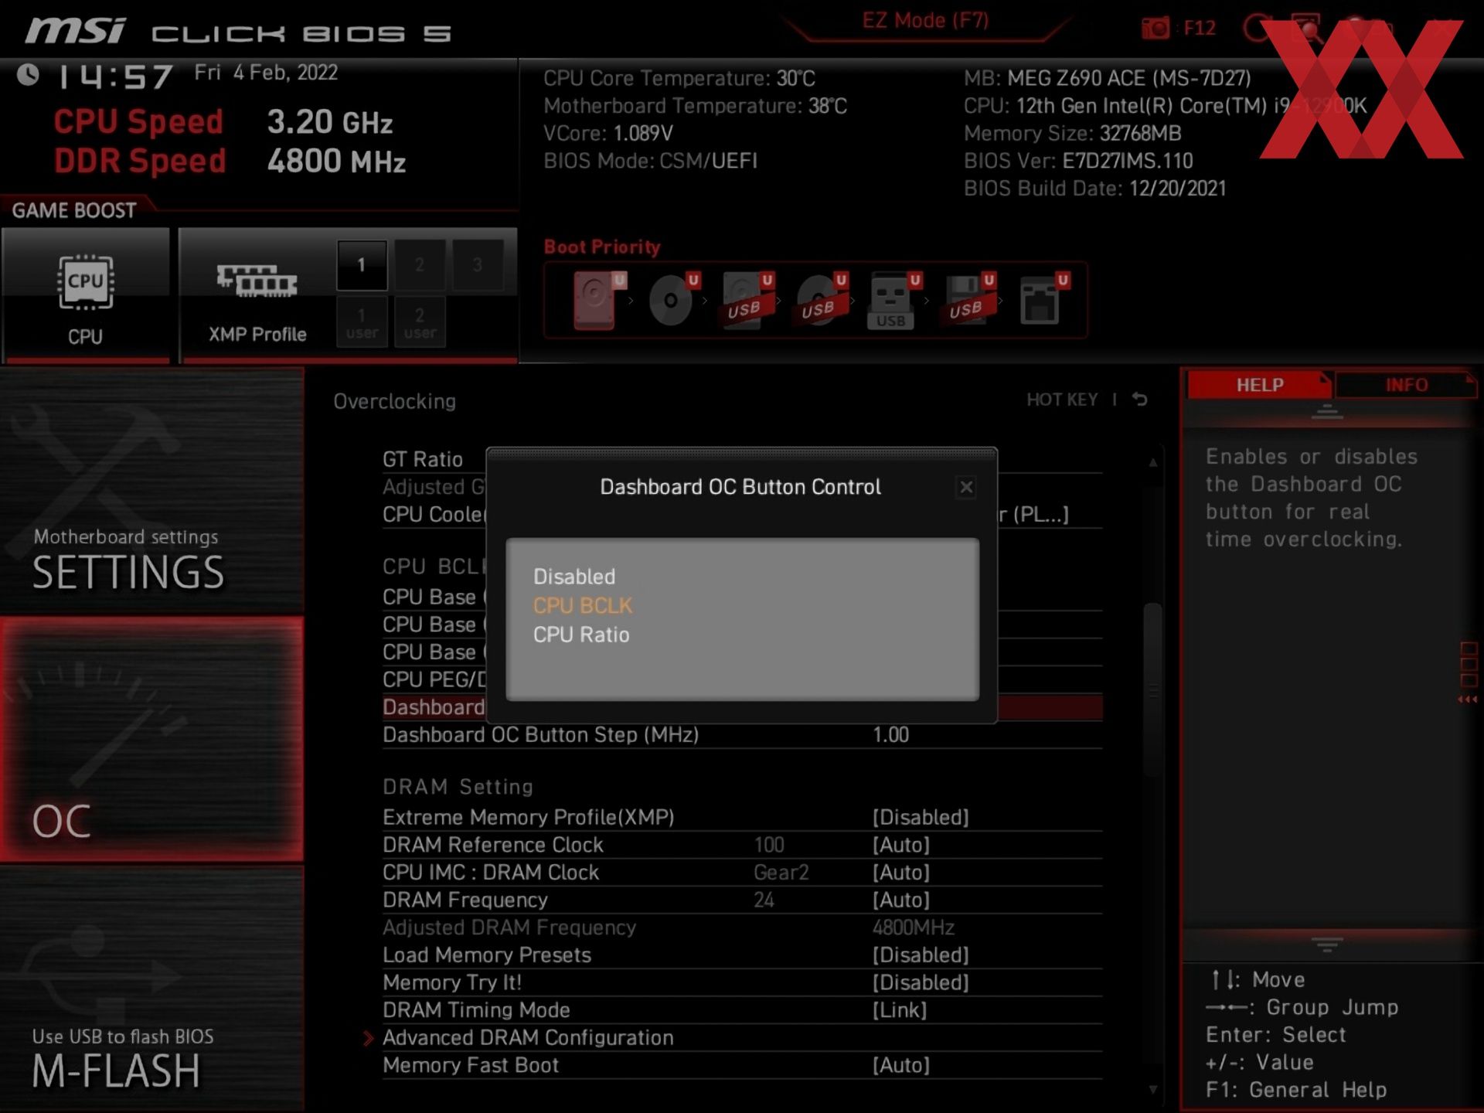This screenshot has height=1113, width=1484.
Task: Toggle XMP user profile 1
Action: tap(362, 322)
